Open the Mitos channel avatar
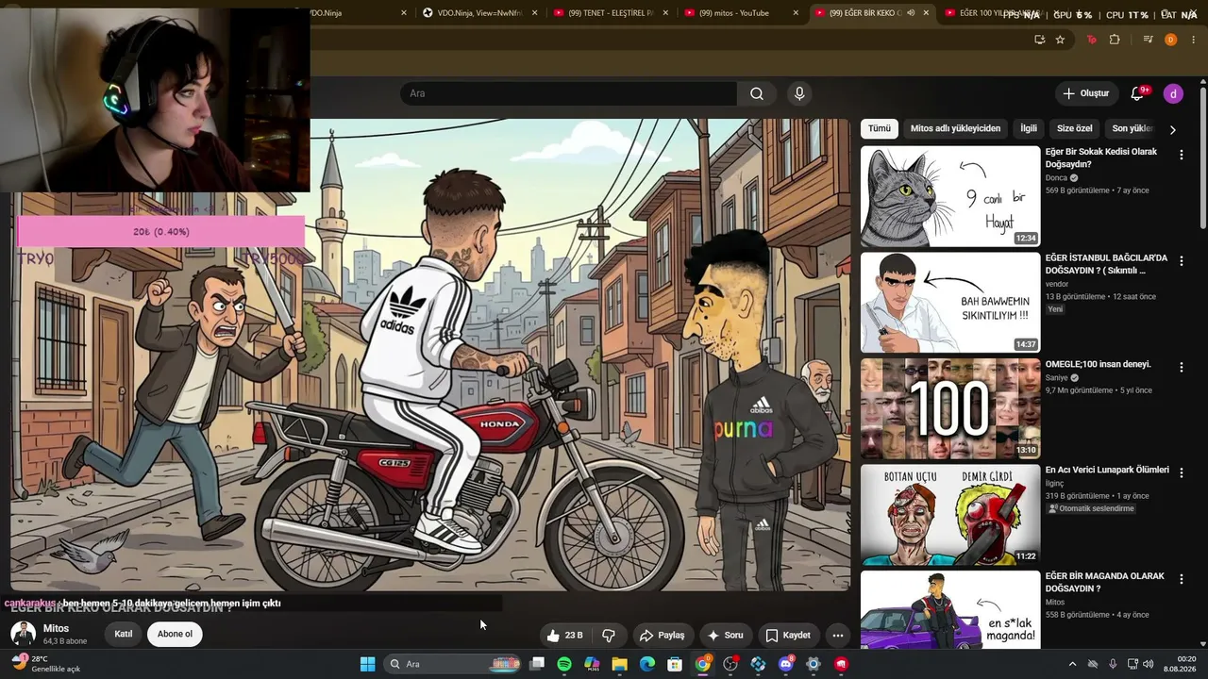This screenshot has height=679, width=1208. point(24,635)
